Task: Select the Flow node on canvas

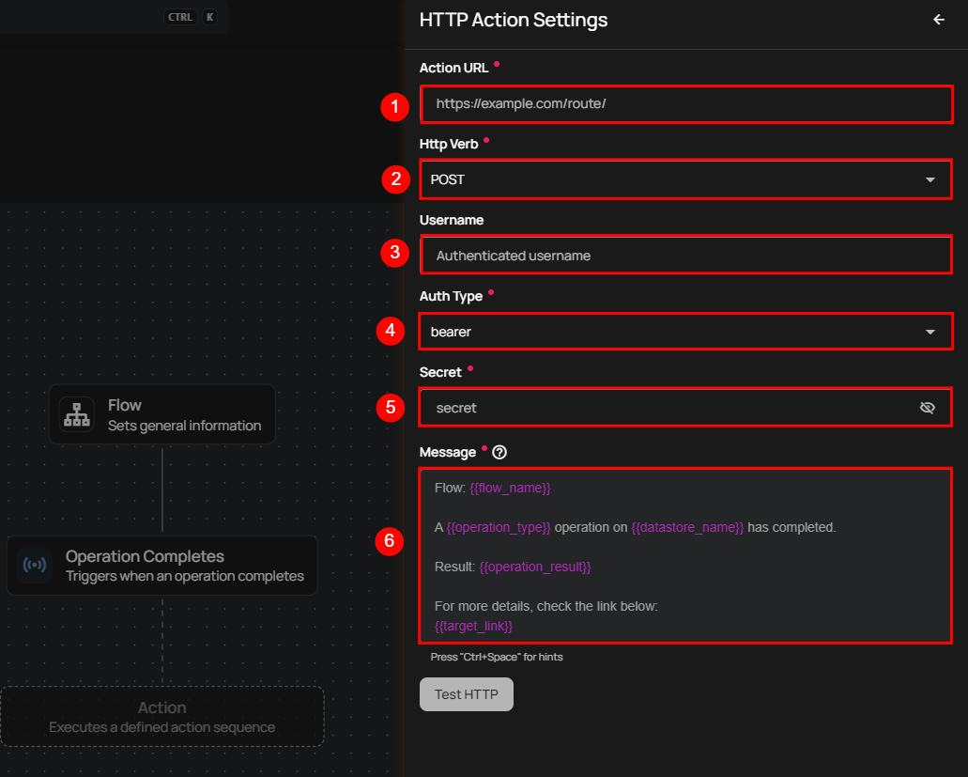Action: (162, 414)
